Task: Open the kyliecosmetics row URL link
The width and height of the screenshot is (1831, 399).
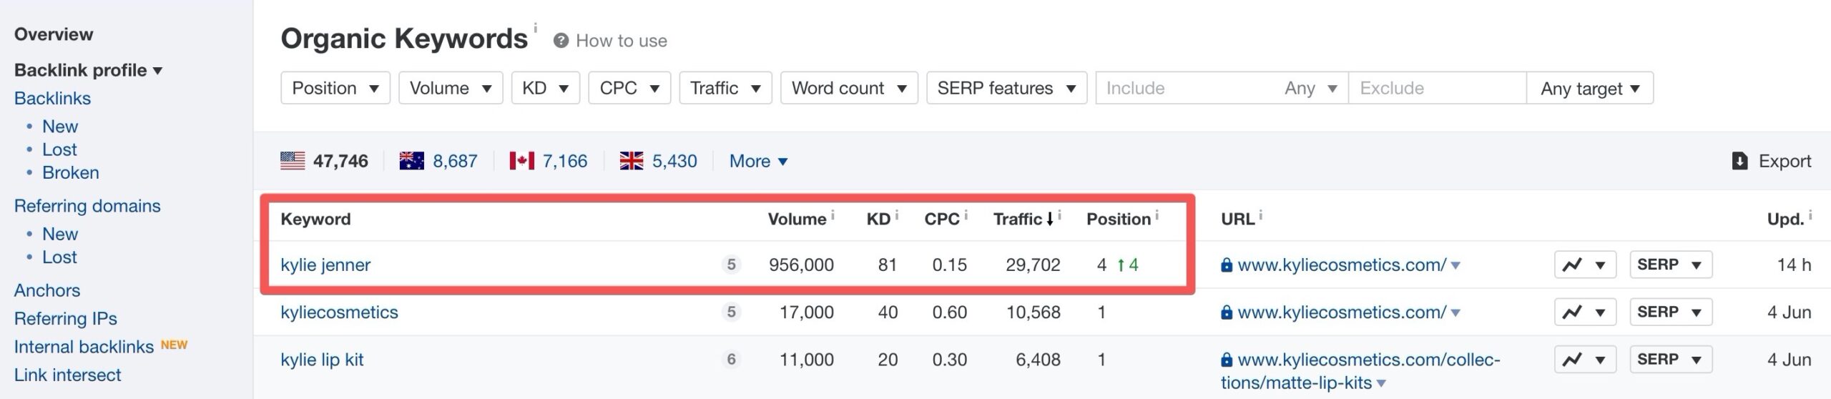Action: coord(1342,312)
